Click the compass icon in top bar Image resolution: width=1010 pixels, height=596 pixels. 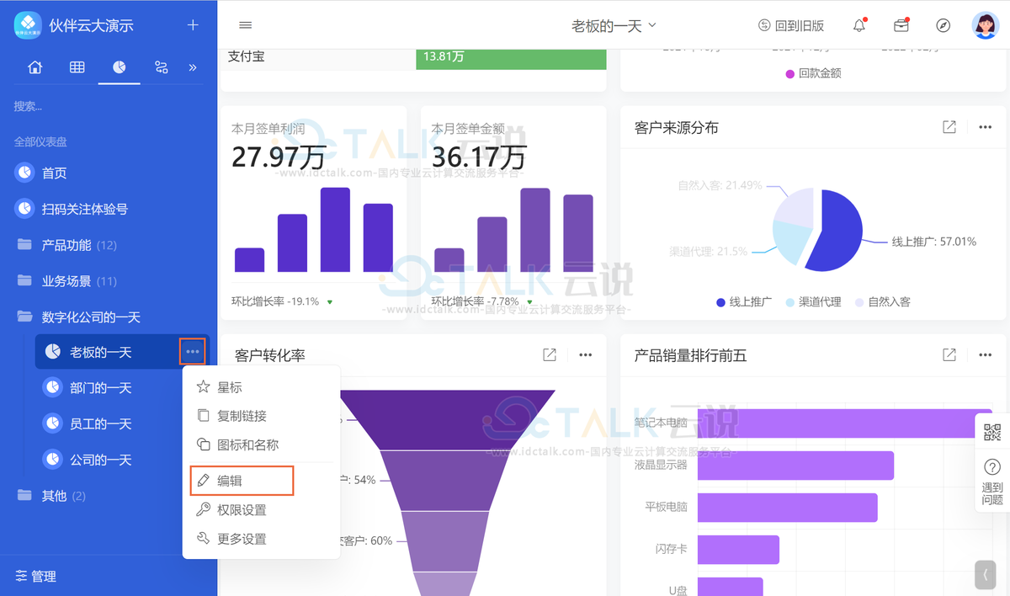[x=944, y=25]
